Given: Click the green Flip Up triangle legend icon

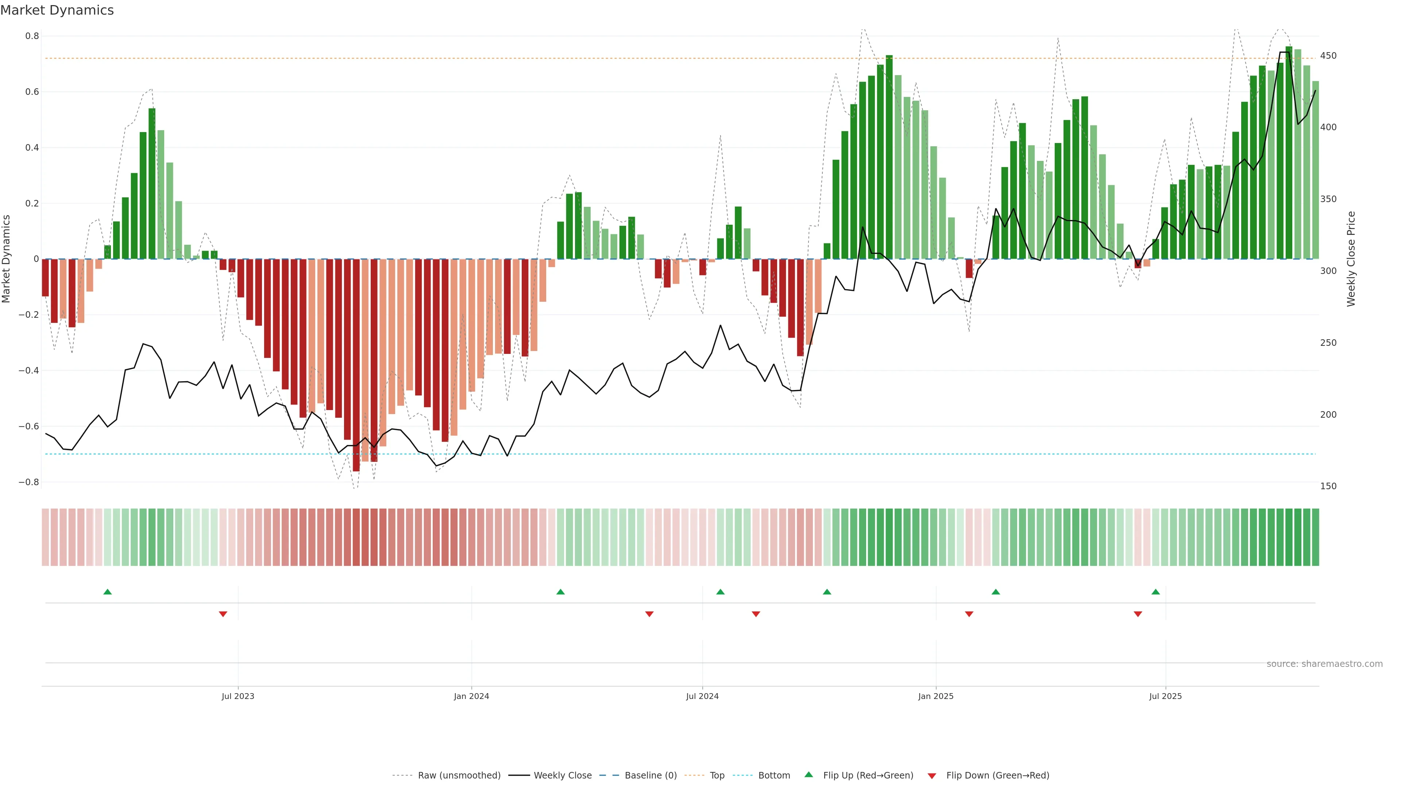Looking at the screenshot, I should pyautogui.click(x=809, y=775).
